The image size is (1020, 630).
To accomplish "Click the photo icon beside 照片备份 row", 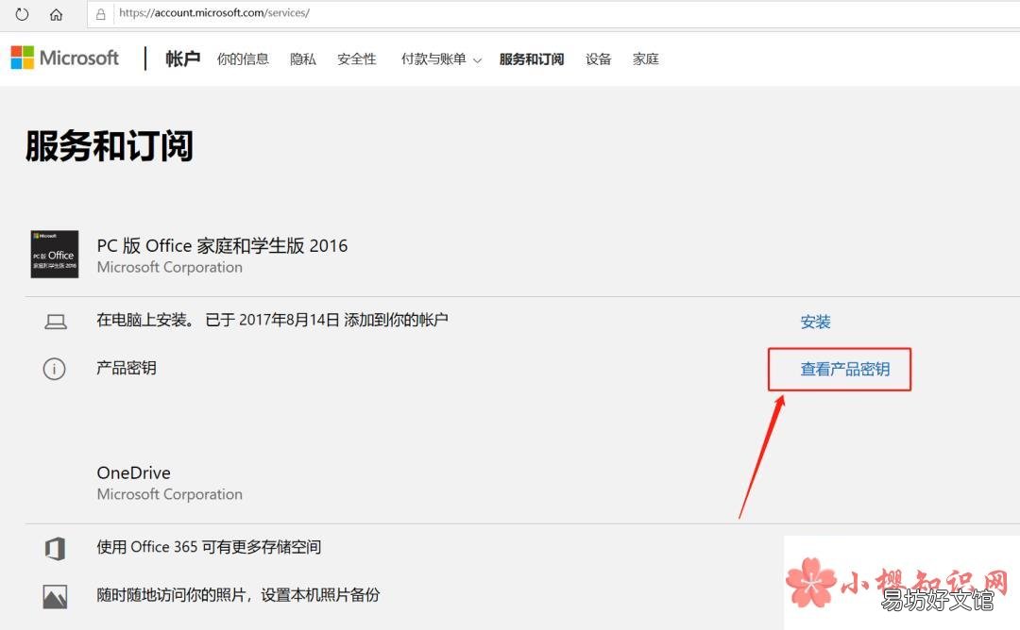I will (56, 596).
